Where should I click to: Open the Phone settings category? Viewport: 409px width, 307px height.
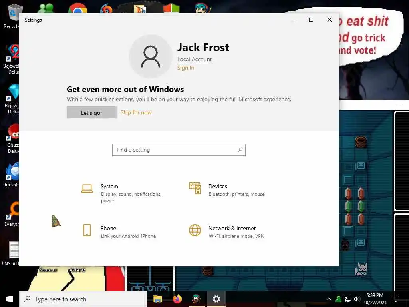pyautogui.click(x=118, y=231)
